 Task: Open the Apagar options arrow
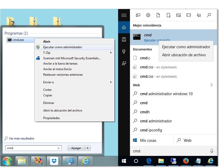(88, 148)
